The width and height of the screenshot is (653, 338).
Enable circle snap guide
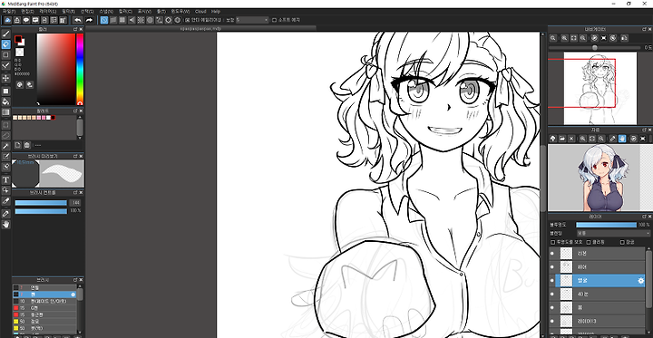click(150, 20)
